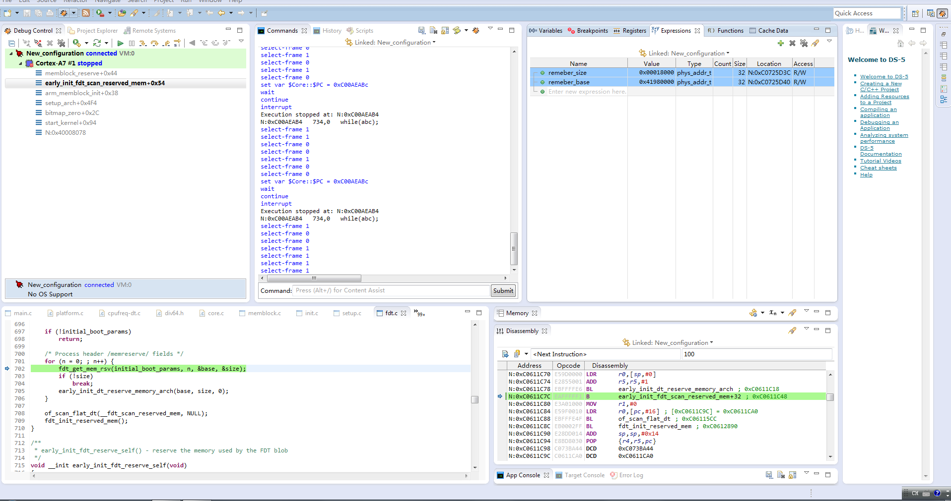Viewport: 951px width, 501px height.
Task: Click scroll lock icon in Commands panel
Action: 445,31
